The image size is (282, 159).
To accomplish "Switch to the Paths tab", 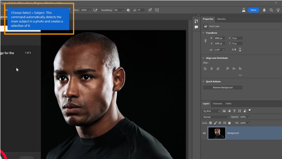I will (228, 104).
